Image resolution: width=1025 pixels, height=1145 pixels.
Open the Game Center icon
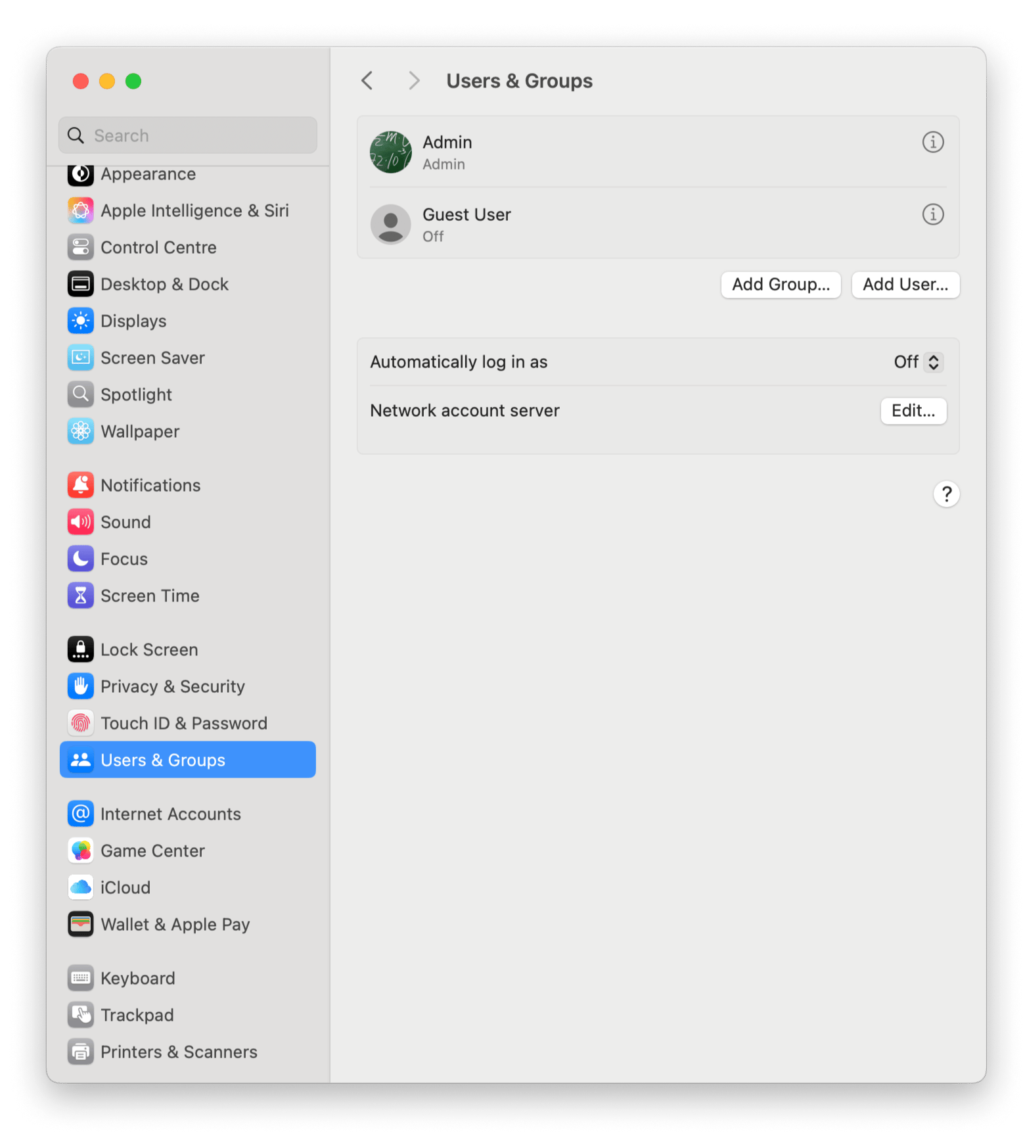[x=81, y=851]
